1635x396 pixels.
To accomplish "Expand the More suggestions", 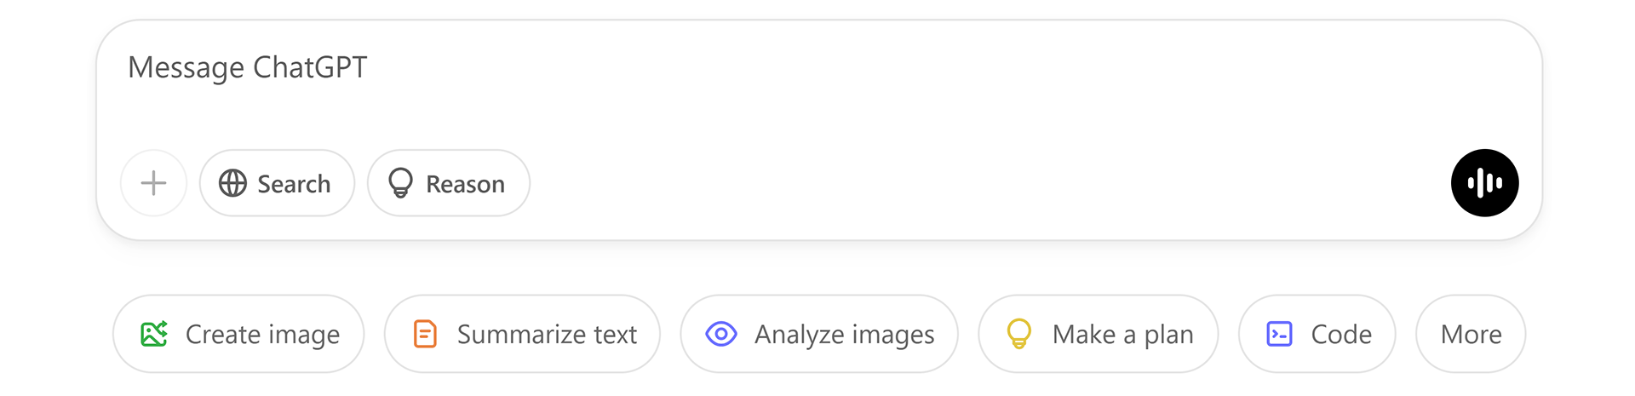I will [1471, 334].
